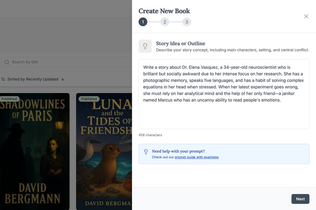Open the Shadowlines of Paris book cover
The image size is (316, 210).
(35, 151)
